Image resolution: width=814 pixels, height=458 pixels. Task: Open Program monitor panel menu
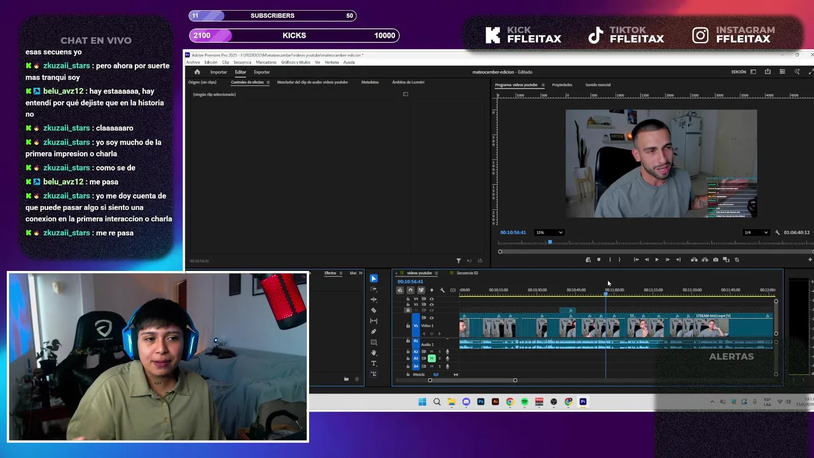542,85
